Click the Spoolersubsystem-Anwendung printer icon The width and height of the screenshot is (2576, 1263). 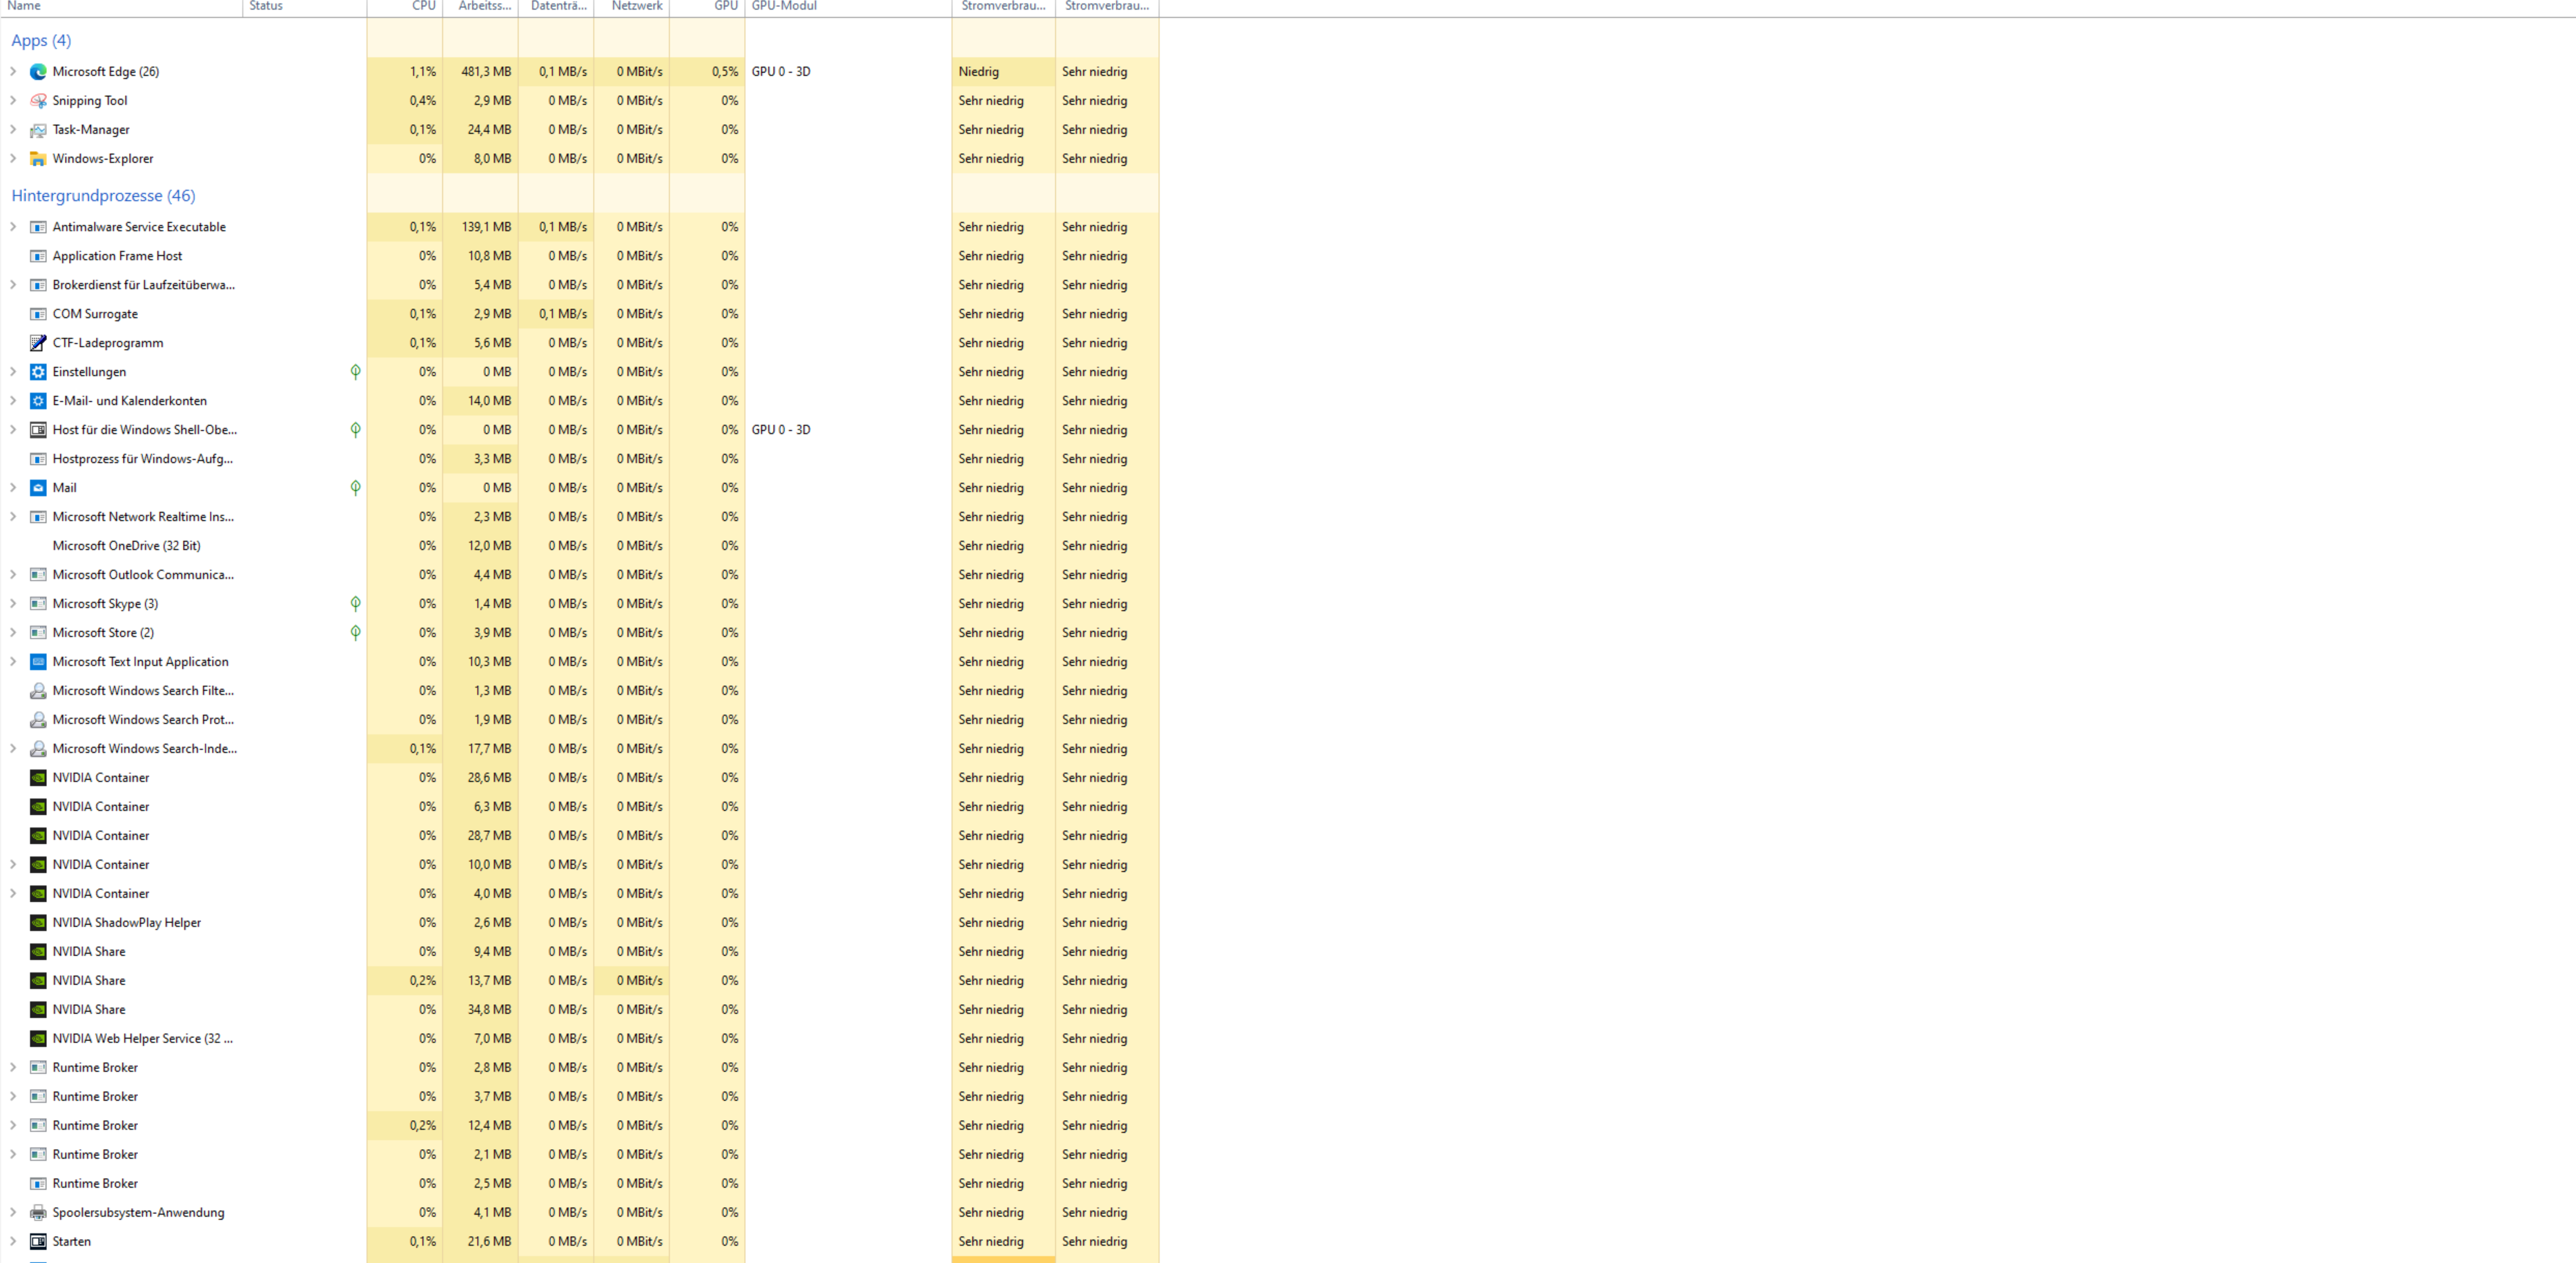tap(38, 1213)
